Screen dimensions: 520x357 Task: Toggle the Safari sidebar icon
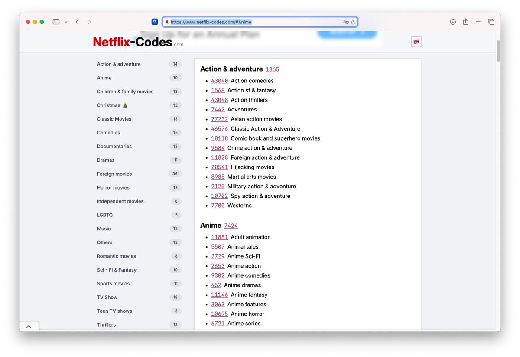[56, 21]
